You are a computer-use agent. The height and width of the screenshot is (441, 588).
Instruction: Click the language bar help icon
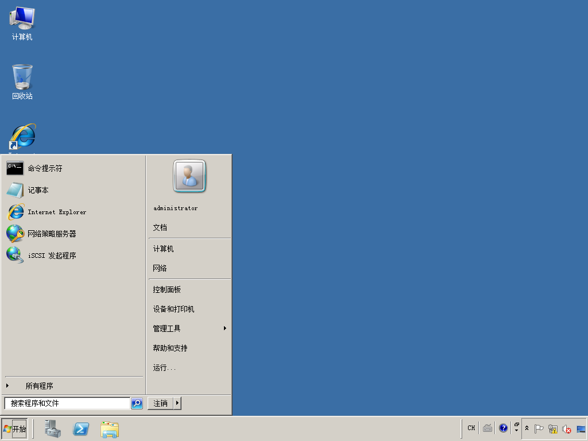[x=503, y=428]
